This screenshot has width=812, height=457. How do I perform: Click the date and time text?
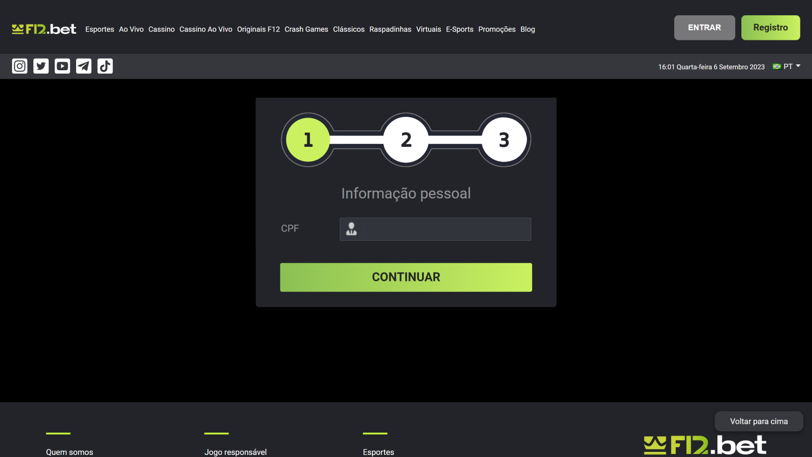coord(711,67)
